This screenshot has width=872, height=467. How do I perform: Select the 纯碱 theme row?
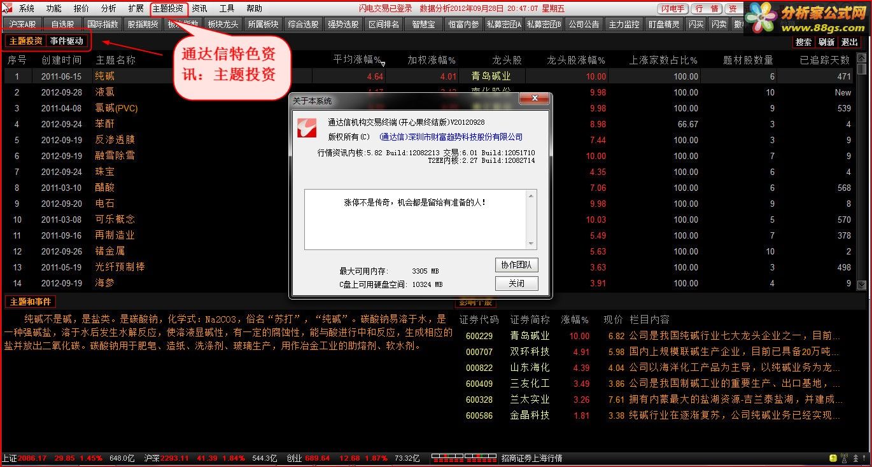click(429, 76)
